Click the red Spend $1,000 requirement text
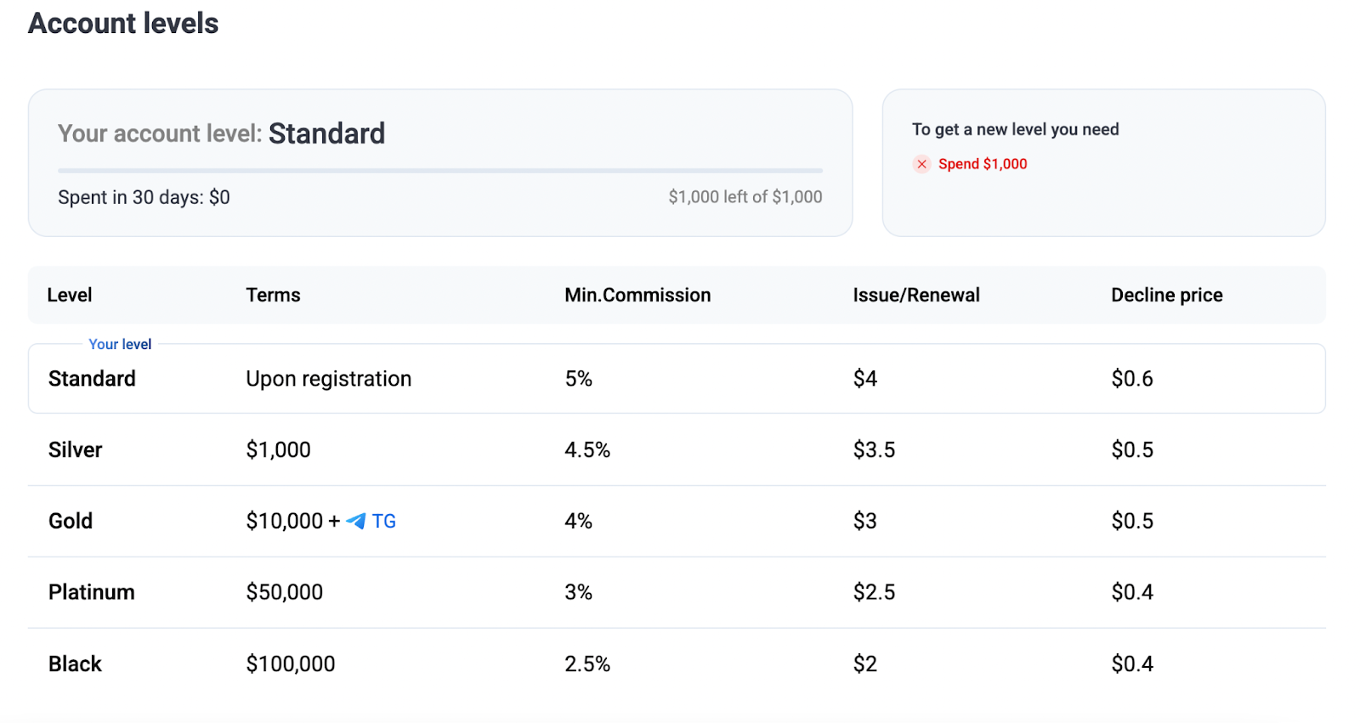This screenshot has width=1360, height=723. 983,164
